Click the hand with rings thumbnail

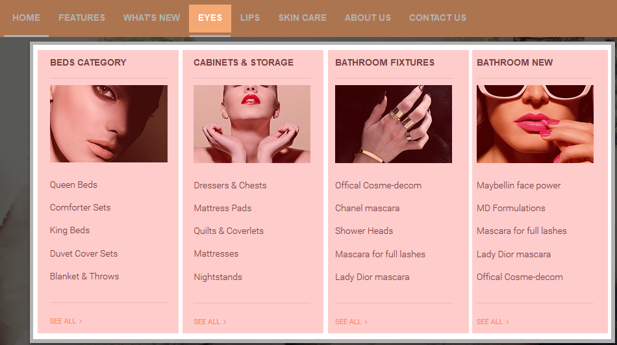coord(394,124)
